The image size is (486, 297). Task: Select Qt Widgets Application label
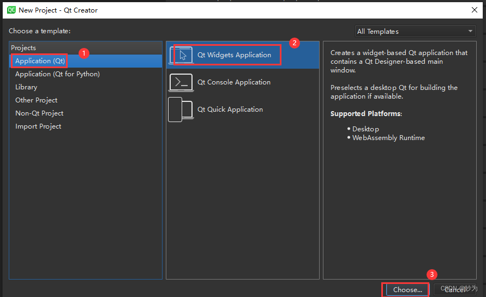pos(234,55)
